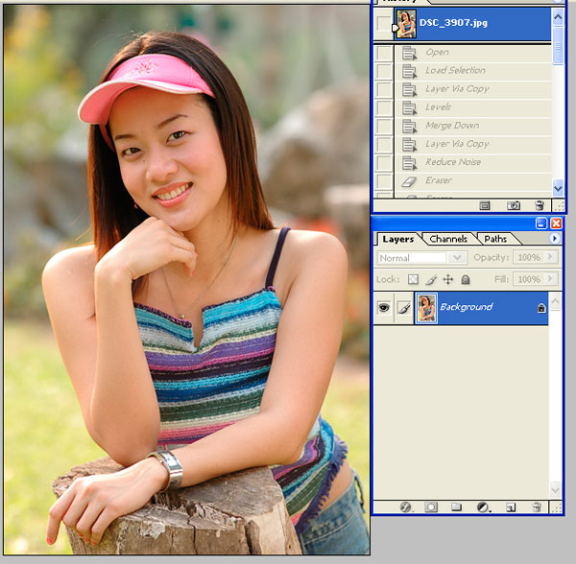Image resolution: width=576 pixels, height=564 pixels.
Task: Set history brush source to Eraser state
Action: [384, 181]
